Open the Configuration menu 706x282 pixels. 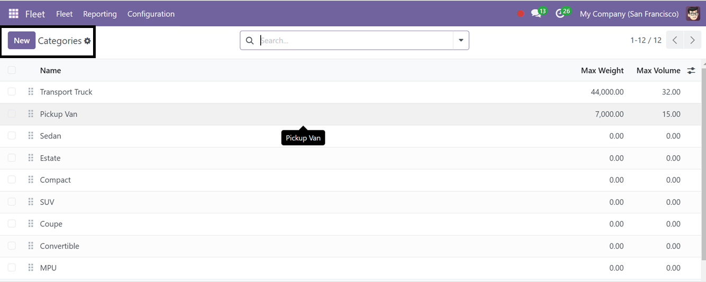(151, 14)
